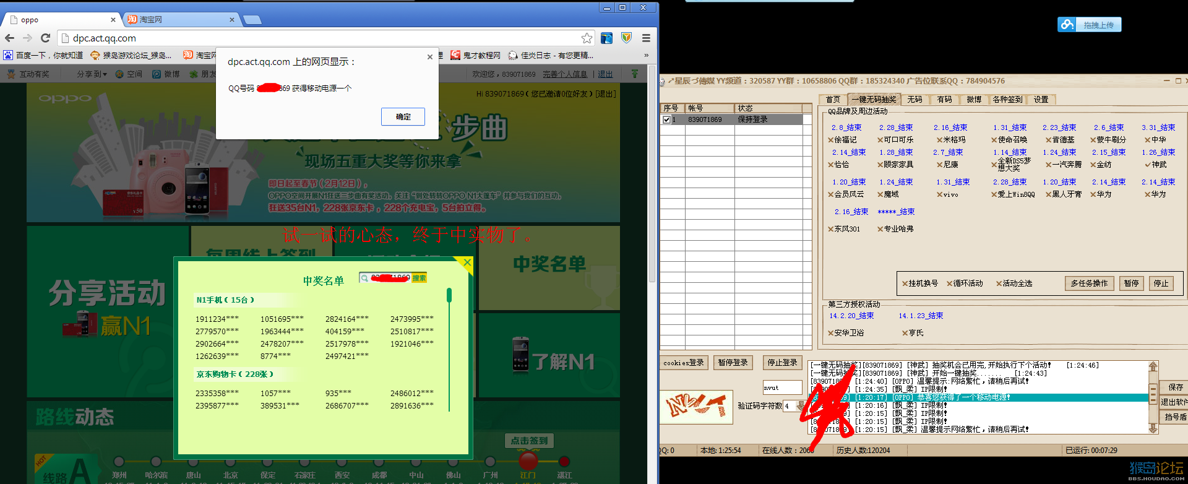Toggle the 循环活动 option checkbox
Screen dimensions: 1188x484
click(950, 283)
